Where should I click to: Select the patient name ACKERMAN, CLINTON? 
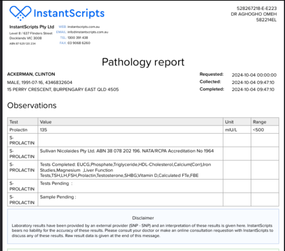pos(31,74)
